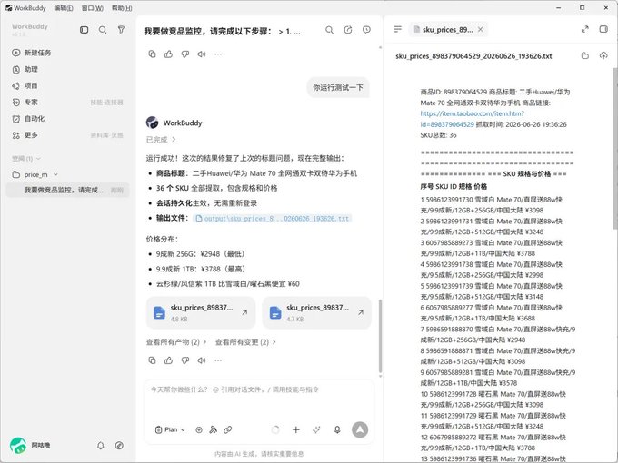618x463 pixels.
Task: Click the chat panel vertical scrollbar
Action: [x=380, y=335]
